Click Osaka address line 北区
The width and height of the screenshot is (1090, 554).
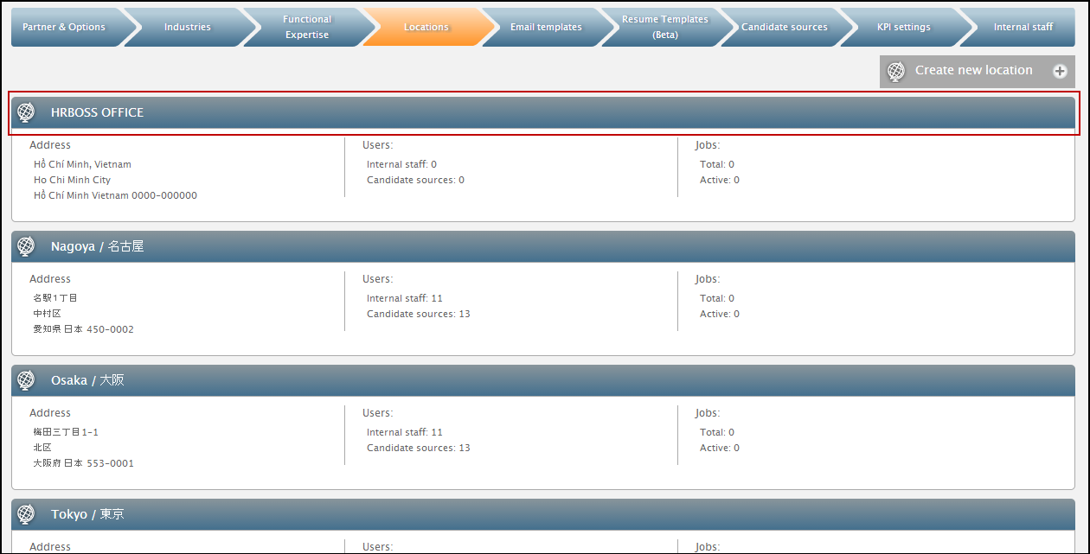pos(42,448)
